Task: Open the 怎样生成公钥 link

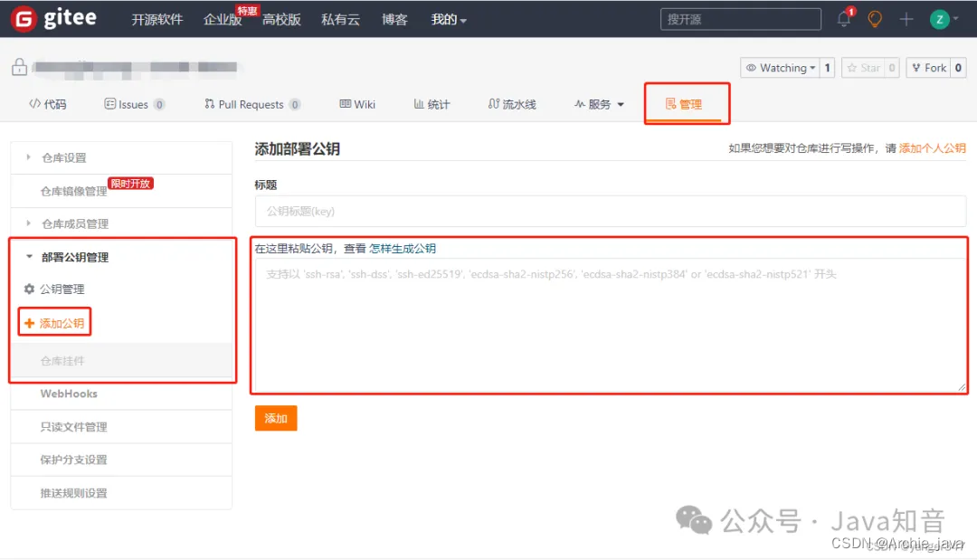Action: 403,249
